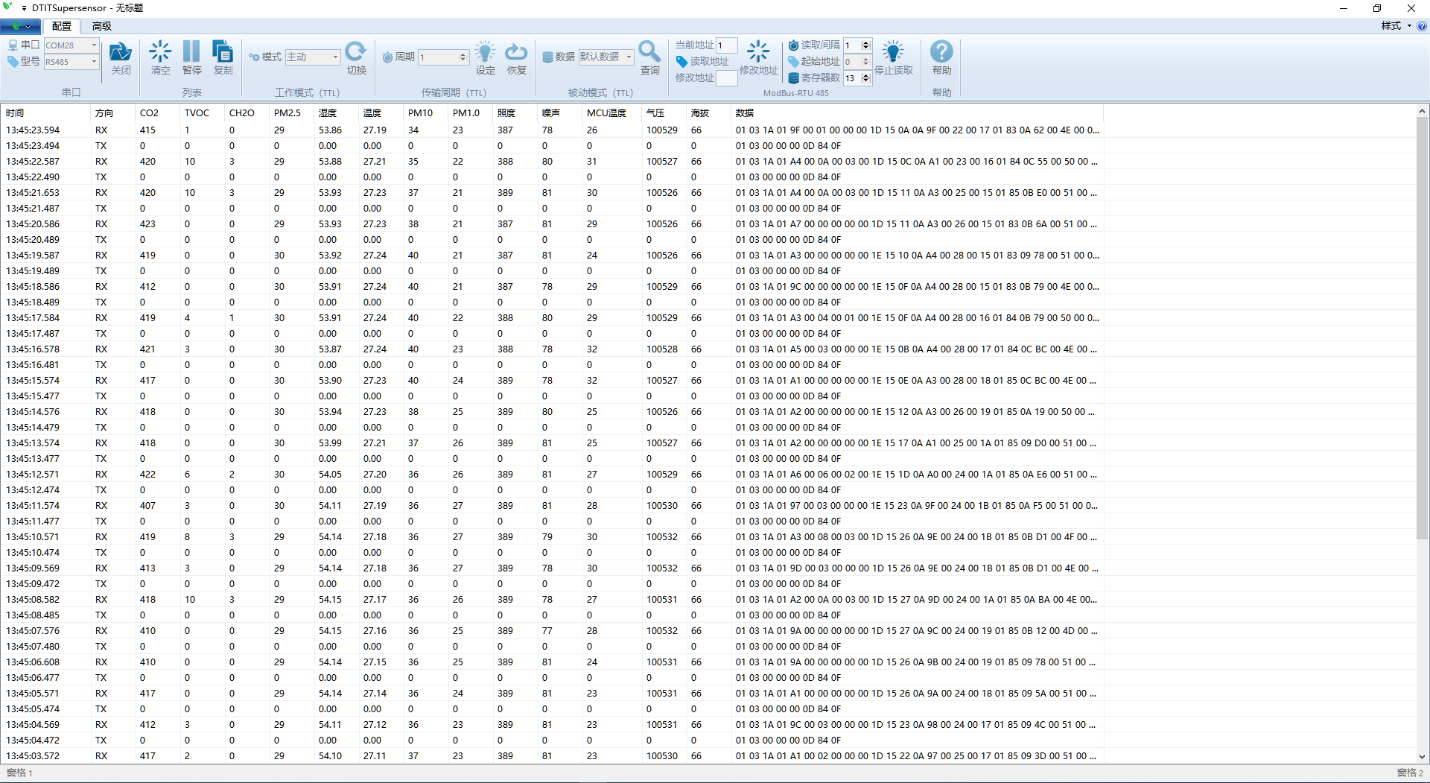Copy list data using the 复制 icon

(x=223, y=58)
